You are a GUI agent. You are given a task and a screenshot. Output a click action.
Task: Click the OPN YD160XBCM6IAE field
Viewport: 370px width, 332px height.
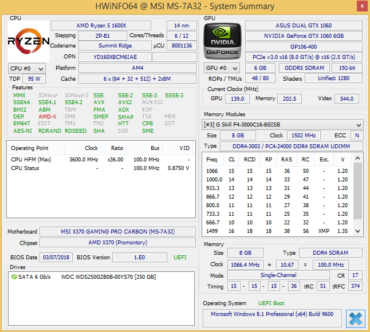pos(115,57)
